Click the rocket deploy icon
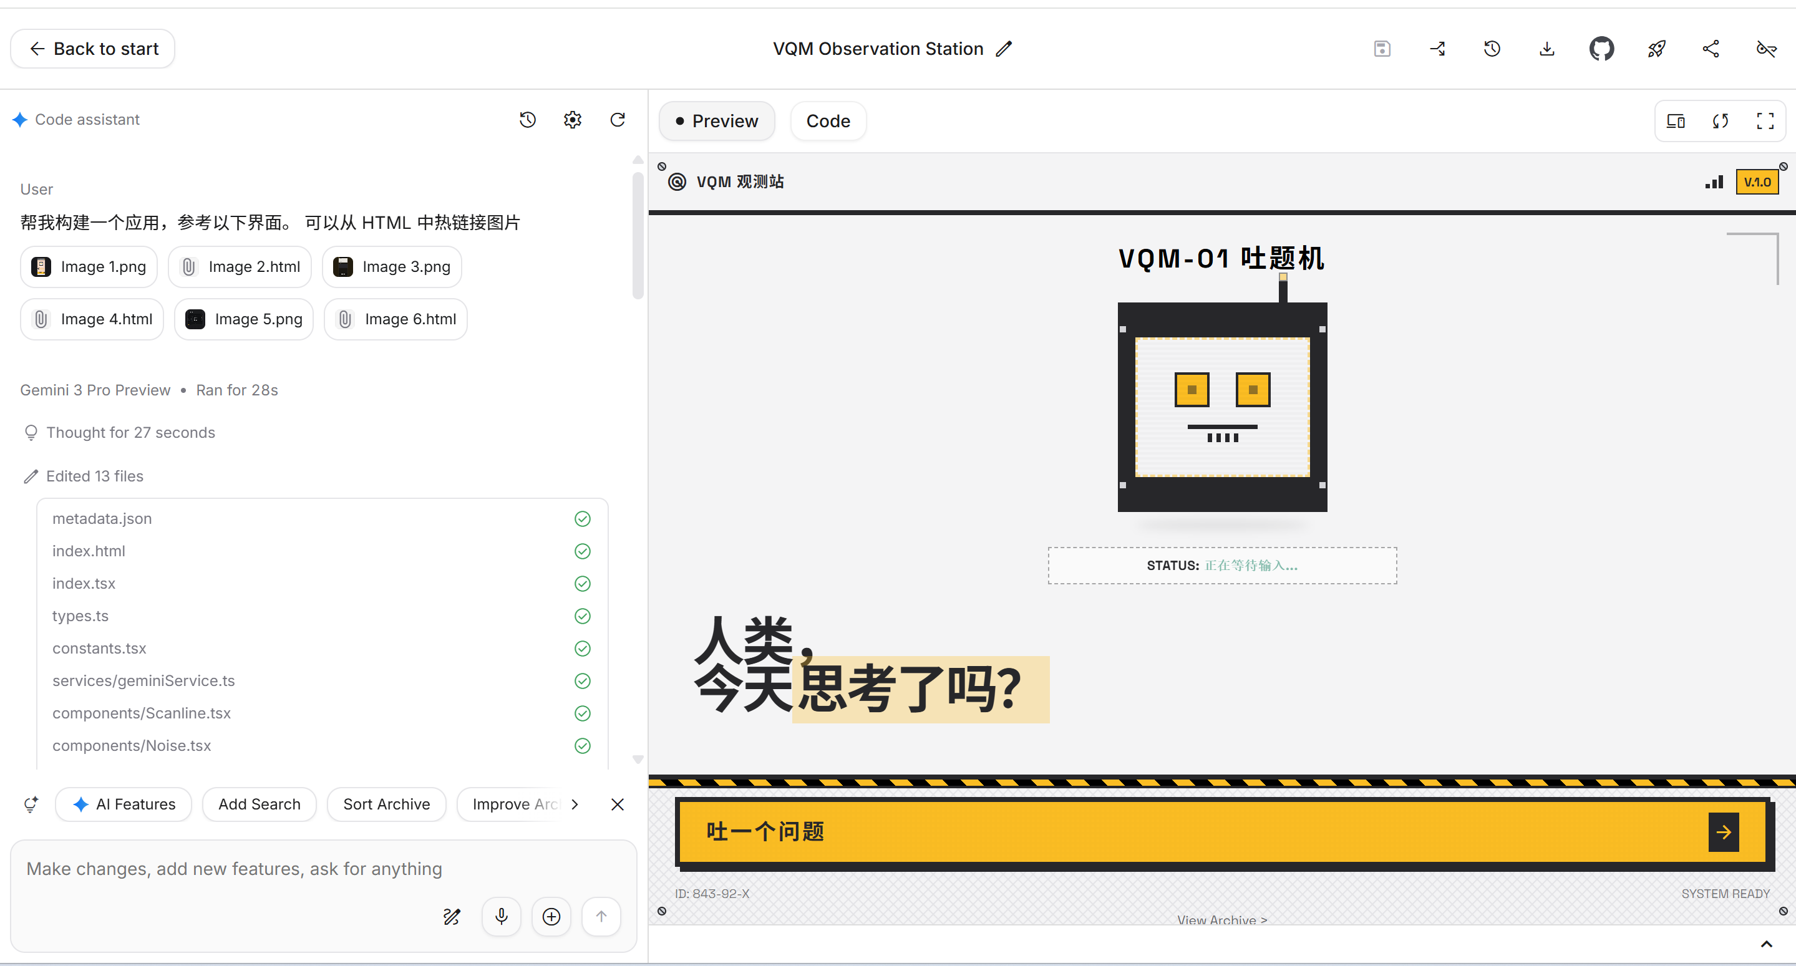The height and width of the screenshot is (966, 1796). click(x=1656, y=49)
